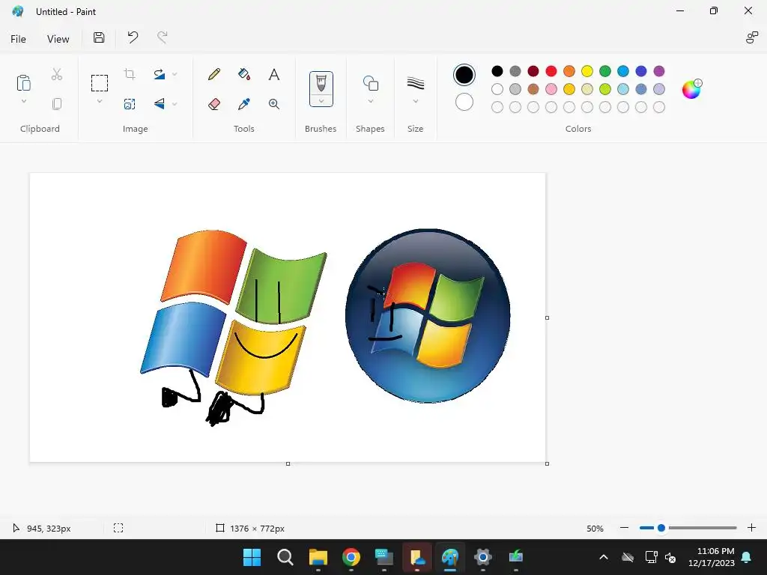Open the Edit colors wheel
This screenshot has width=767, height=575.
tap(691, 89)
